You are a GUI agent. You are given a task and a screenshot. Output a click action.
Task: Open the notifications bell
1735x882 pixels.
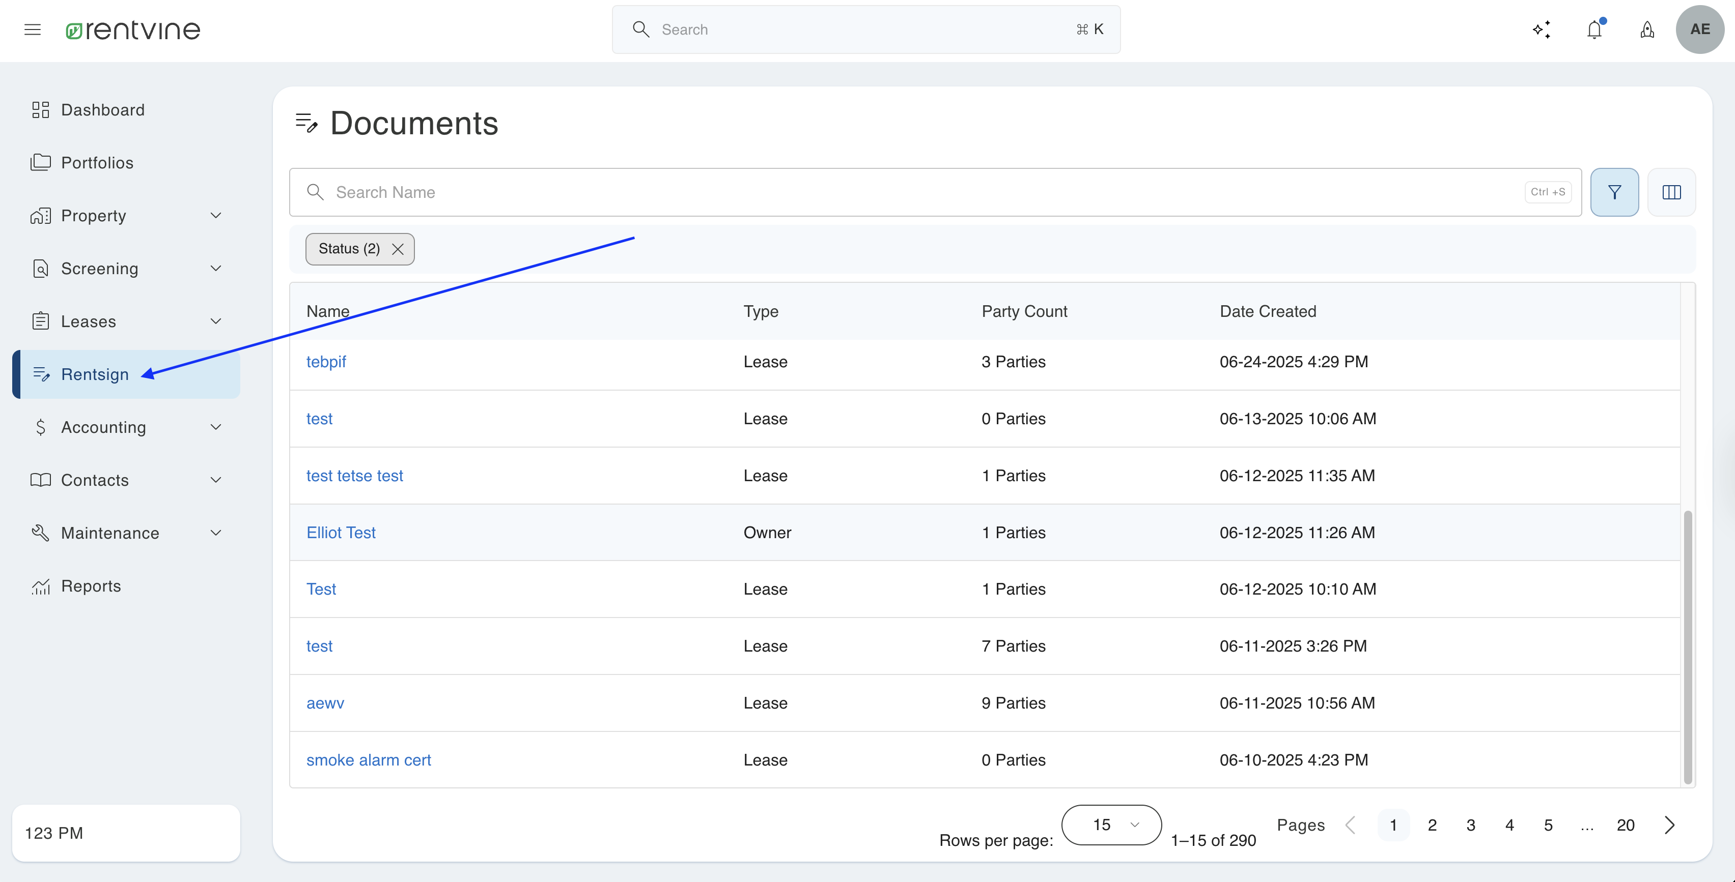tap(1594, 30)
